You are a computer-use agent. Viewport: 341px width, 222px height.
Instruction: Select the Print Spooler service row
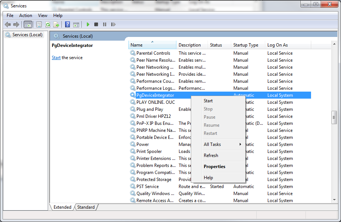click(149, 151)
